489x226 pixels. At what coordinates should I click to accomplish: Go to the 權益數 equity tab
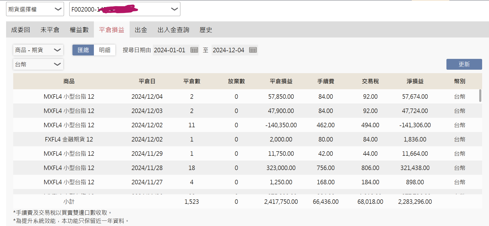pyautogui.click(x=79, y=30)
